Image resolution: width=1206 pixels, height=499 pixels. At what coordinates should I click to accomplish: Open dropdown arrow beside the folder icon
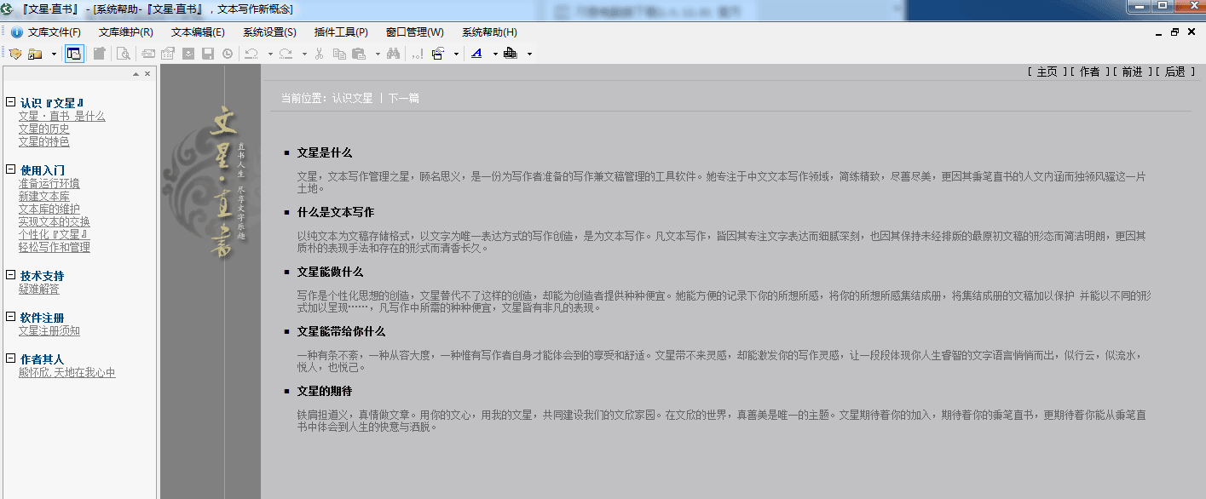coord(54,54)
